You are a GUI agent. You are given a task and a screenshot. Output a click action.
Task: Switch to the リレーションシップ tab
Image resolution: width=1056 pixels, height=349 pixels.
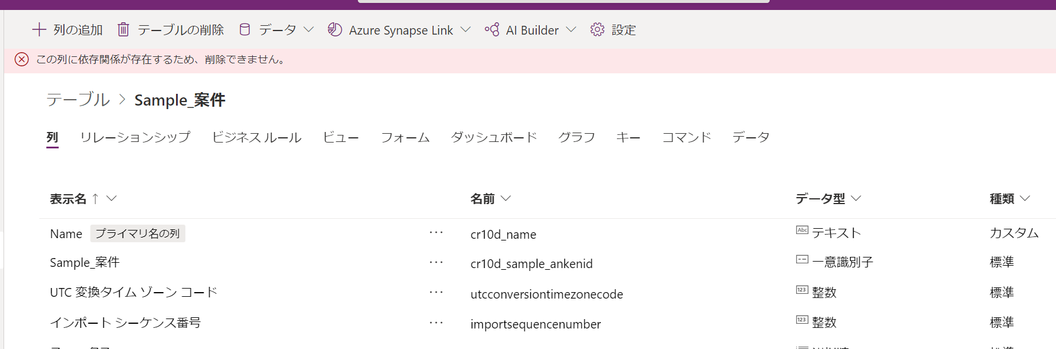[135, 137]
